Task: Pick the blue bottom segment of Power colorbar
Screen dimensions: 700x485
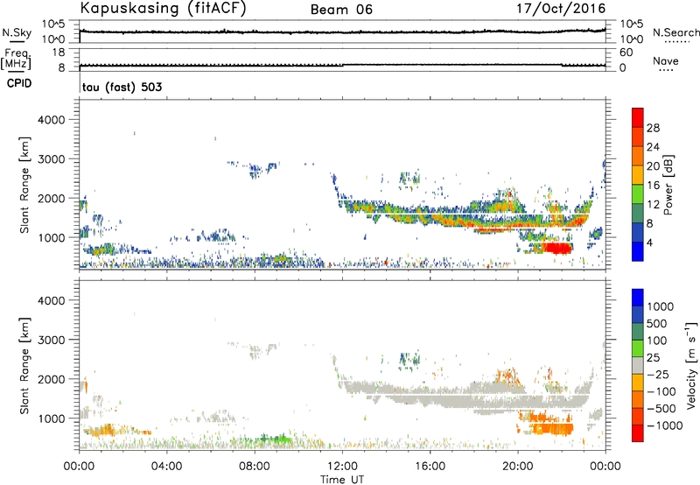Action: 638,252
